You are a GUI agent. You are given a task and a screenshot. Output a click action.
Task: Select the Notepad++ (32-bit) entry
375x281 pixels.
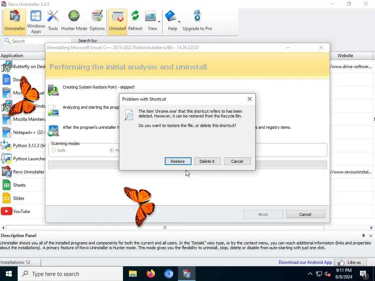(x=23, y=132)
